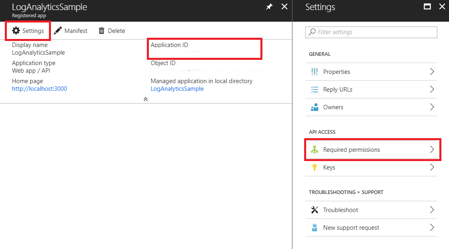Click the Owners people icon

(x=315, y=107)
